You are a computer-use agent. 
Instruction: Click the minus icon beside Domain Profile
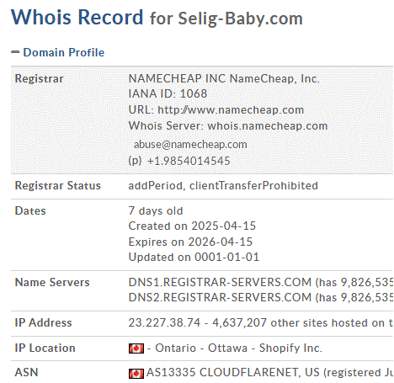(15, 52)
